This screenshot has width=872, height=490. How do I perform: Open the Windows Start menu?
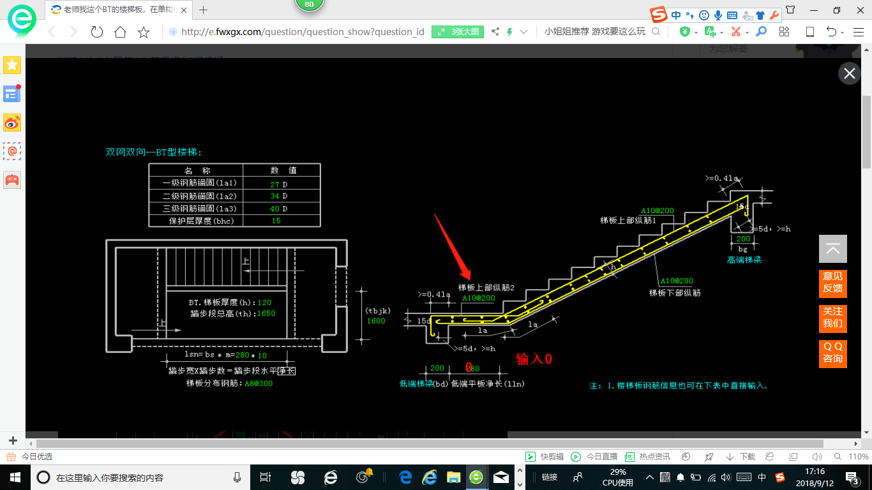(x=15, y=477)
